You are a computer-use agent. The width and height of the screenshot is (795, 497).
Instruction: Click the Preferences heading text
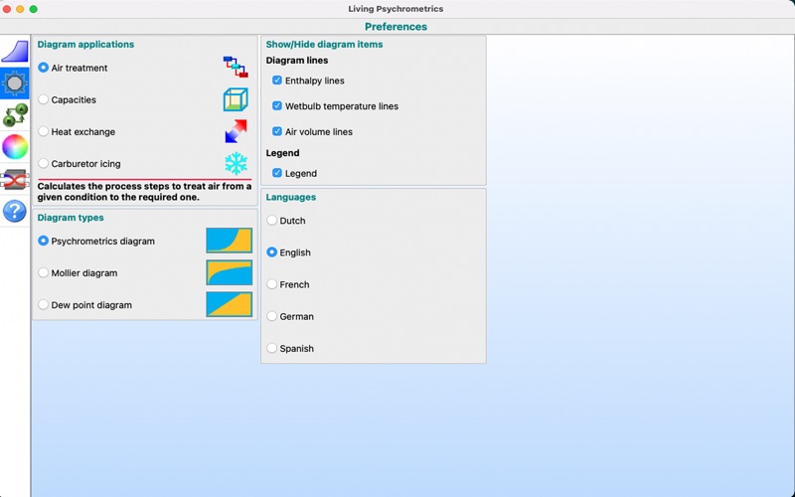[396, 27]
